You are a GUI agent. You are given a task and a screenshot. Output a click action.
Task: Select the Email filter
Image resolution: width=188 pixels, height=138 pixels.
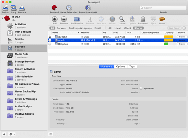[x=98, y=28]
